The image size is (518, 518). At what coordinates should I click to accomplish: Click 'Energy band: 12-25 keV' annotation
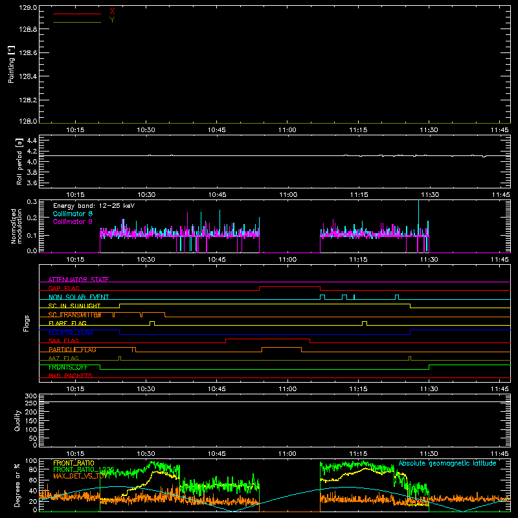(x=94, y=206)
